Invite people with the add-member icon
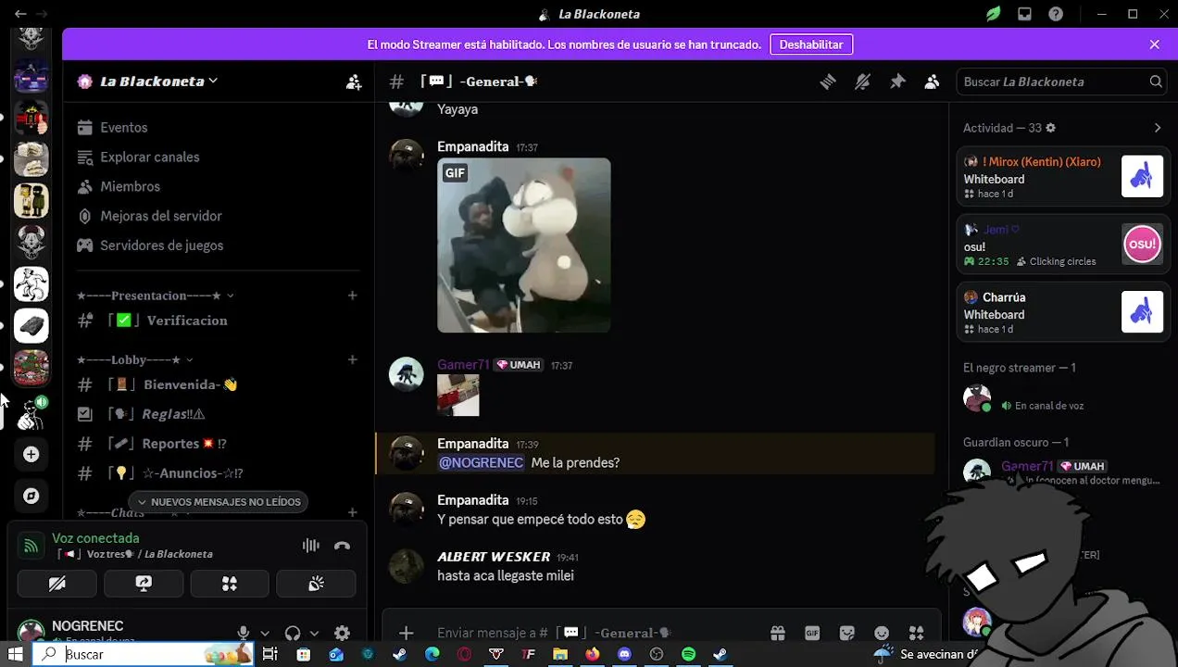Viewport: 1178px width, 667px height. point(354,82)
